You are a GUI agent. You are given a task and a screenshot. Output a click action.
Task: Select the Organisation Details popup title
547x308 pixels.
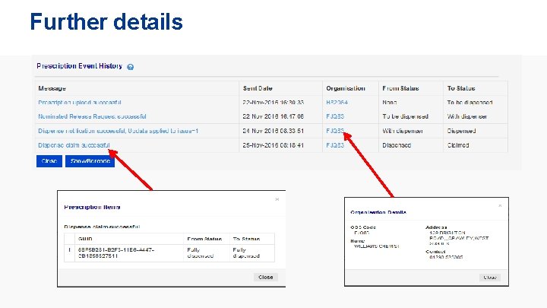coord(378,212)
